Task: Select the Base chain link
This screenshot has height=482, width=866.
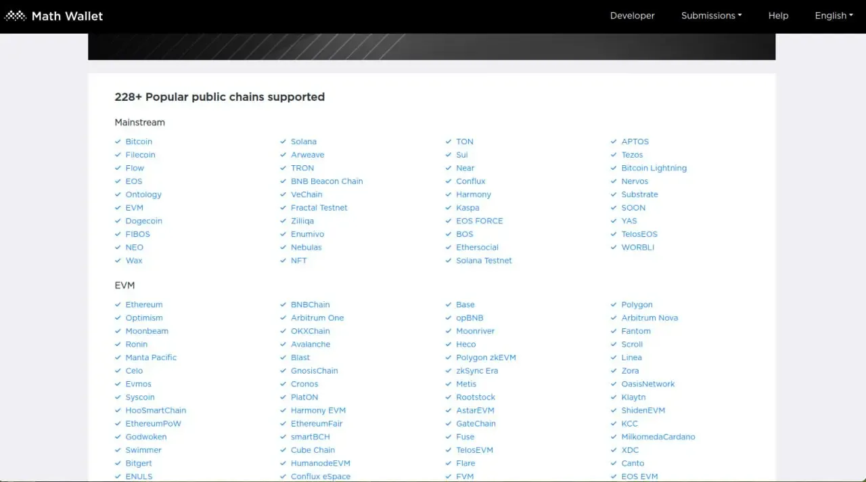Action: tap(465, 305)
